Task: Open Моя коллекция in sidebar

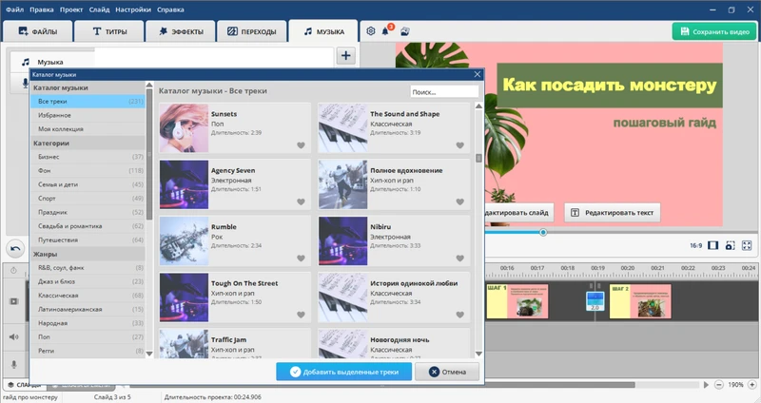Action: coord(88,129)
